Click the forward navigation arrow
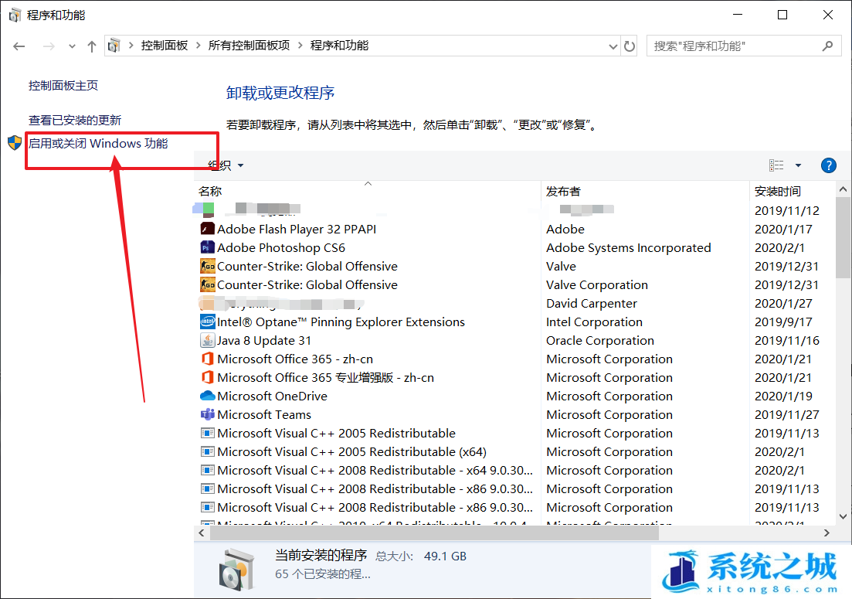The image size is (852, 599). click(x=49, y=46)
